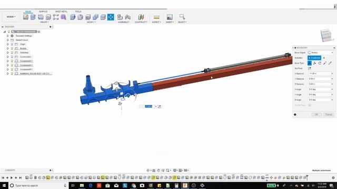Choose Rotate move type in dialog
Screen dimensions: 337x189
[320, 63]
